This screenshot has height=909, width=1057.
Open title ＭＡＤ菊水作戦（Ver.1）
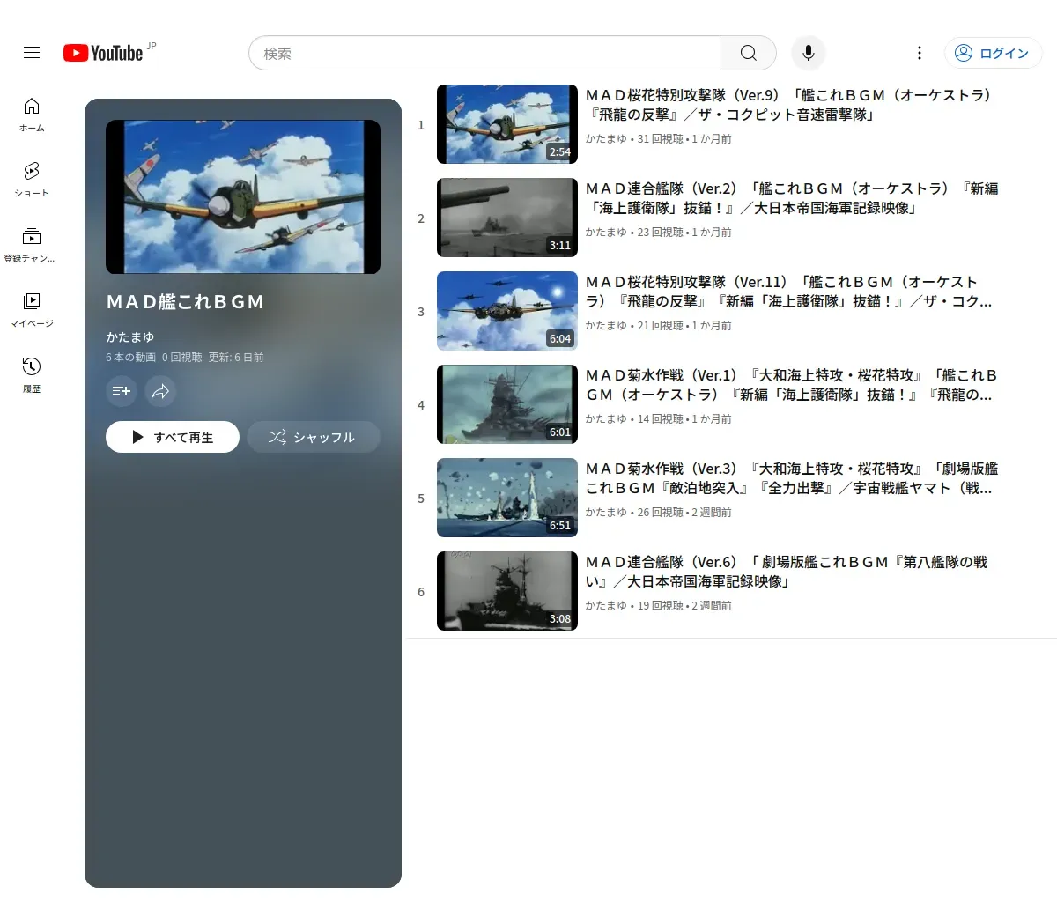pyautogui.click(x=792, y=385)
